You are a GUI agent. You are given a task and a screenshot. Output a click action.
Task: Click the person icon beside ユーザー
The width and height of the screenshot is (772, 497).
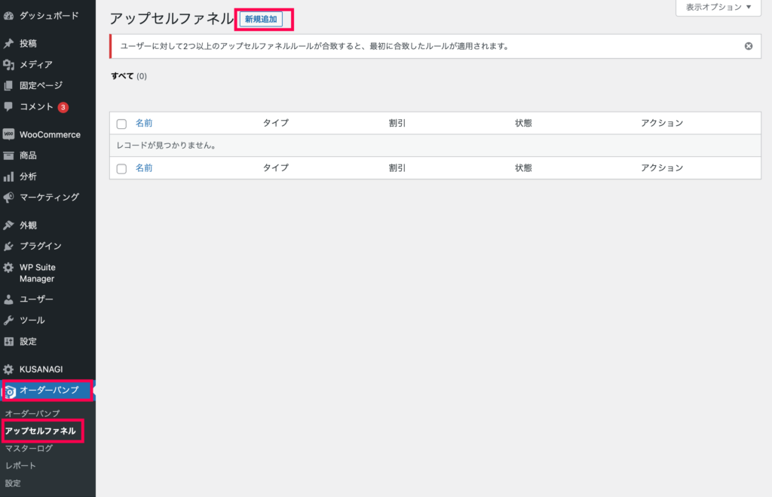(x=8, y=299)
